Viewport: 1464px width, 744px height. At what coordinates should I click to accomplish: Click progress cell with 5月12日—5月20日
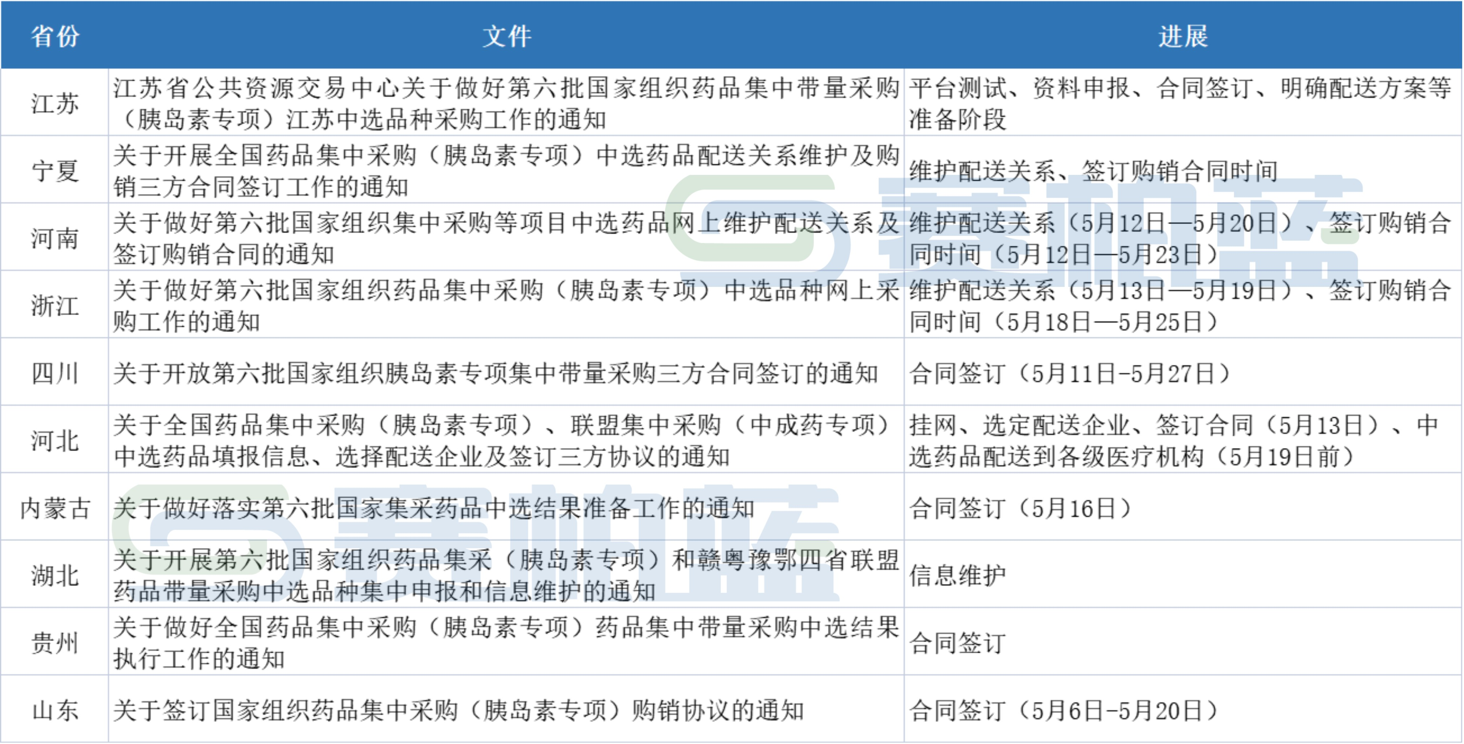click(1183, 237)
